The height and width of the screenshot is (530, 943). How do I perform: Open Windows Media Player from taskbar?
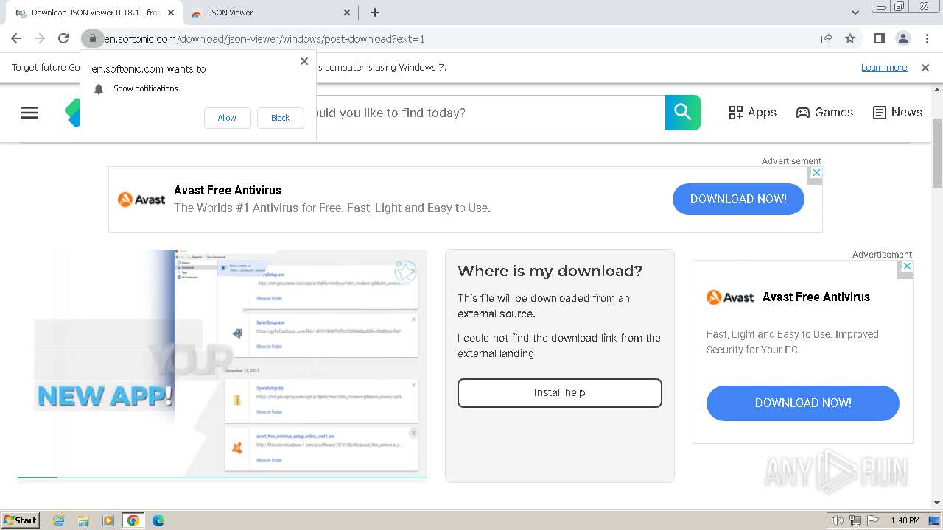[108, 520]
